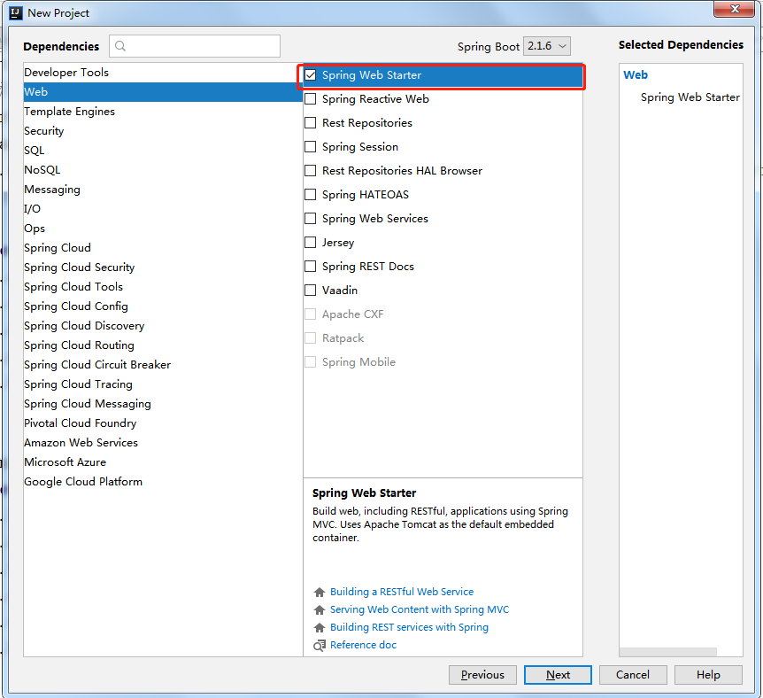Check the Spring Reactive Web checkbox
The height and width of the screenshot is (698, 763).
310,99
